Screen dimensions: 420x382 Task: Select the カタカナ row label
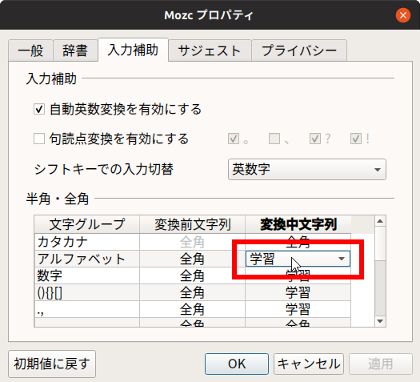pos(86,242)
